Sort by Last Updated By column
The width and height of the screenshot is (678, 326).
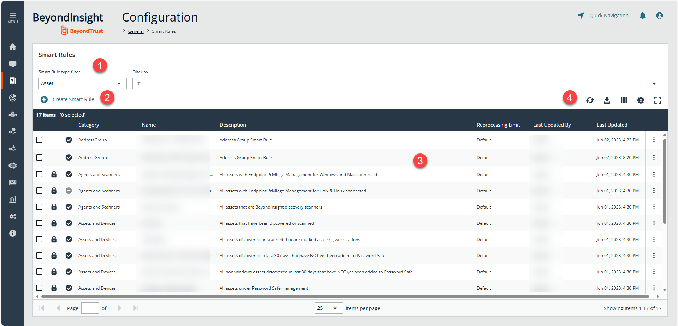552,125
